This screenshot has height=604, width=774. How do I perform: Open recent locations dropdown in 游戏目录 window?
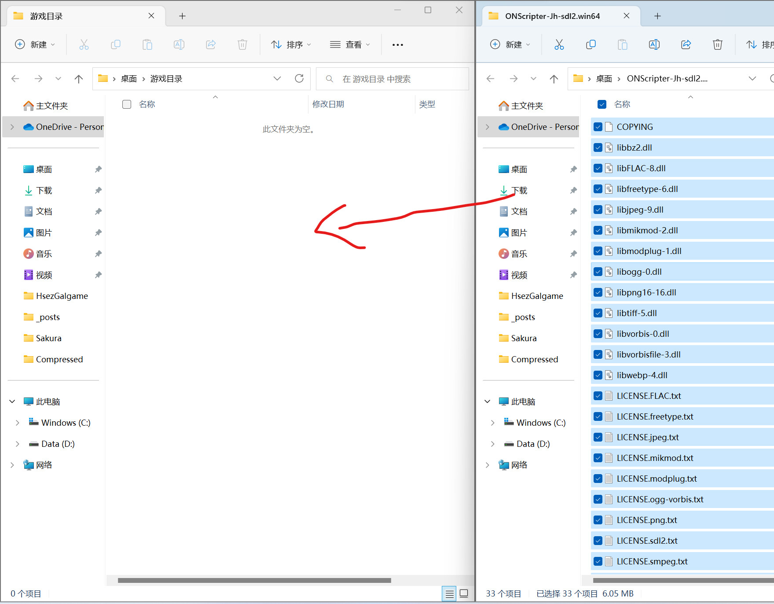click(58, 79)
